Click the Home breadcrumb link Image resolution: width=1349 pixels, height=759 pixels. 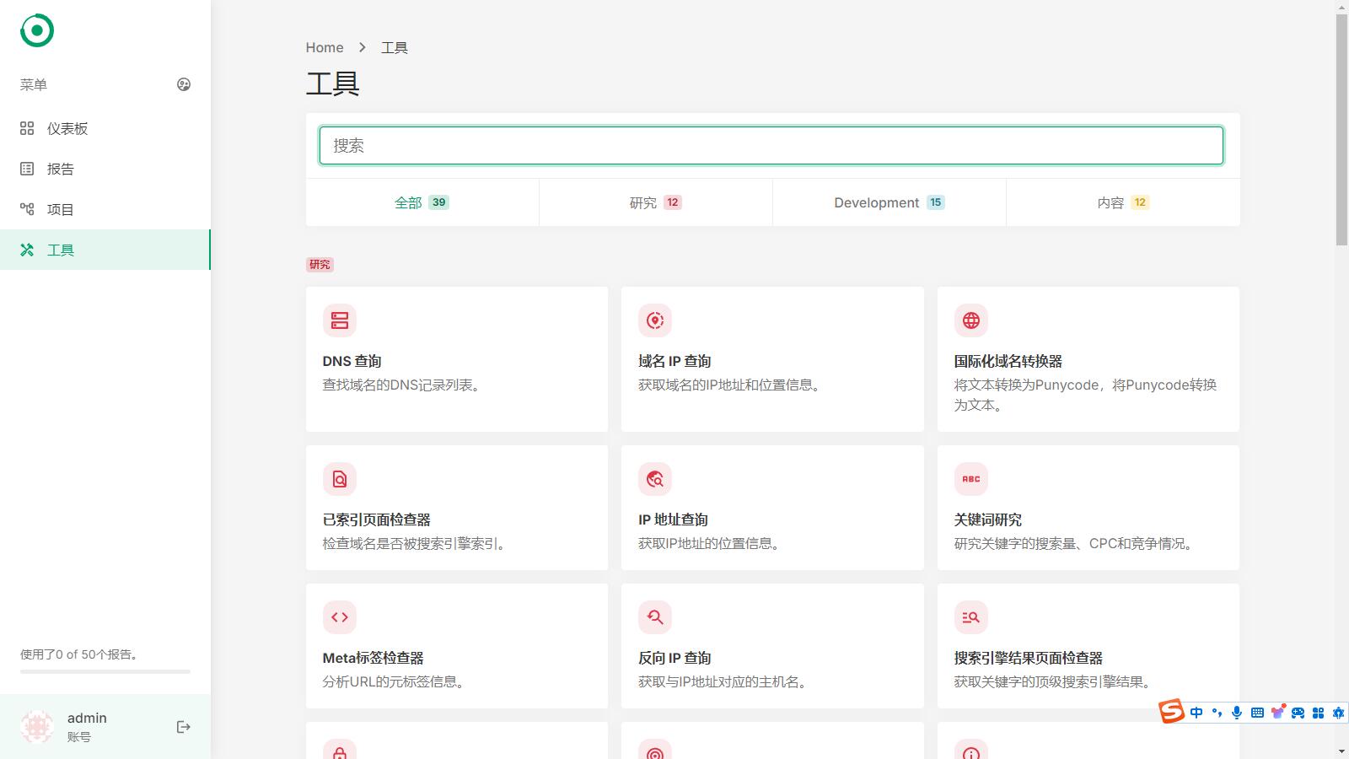pyautogui.click(x=325, y=47)
